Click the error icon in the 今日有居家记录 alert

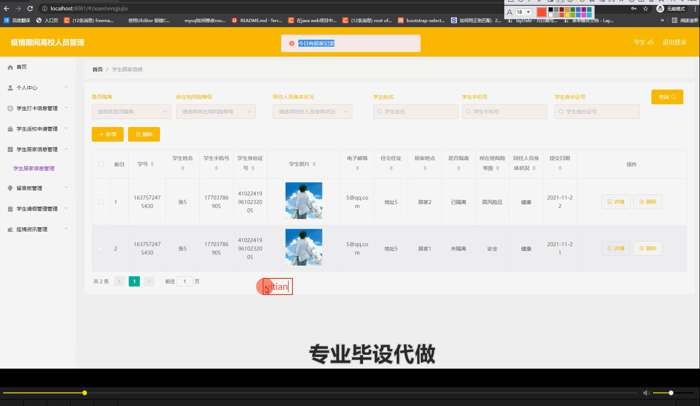click(x=291, y=43)
